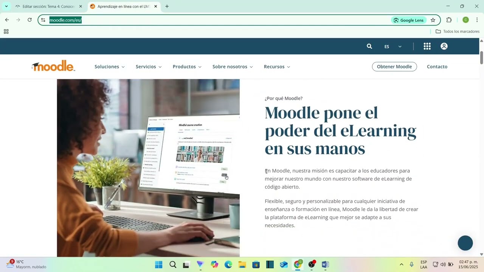Go back to previous page

tap(7, 20)
